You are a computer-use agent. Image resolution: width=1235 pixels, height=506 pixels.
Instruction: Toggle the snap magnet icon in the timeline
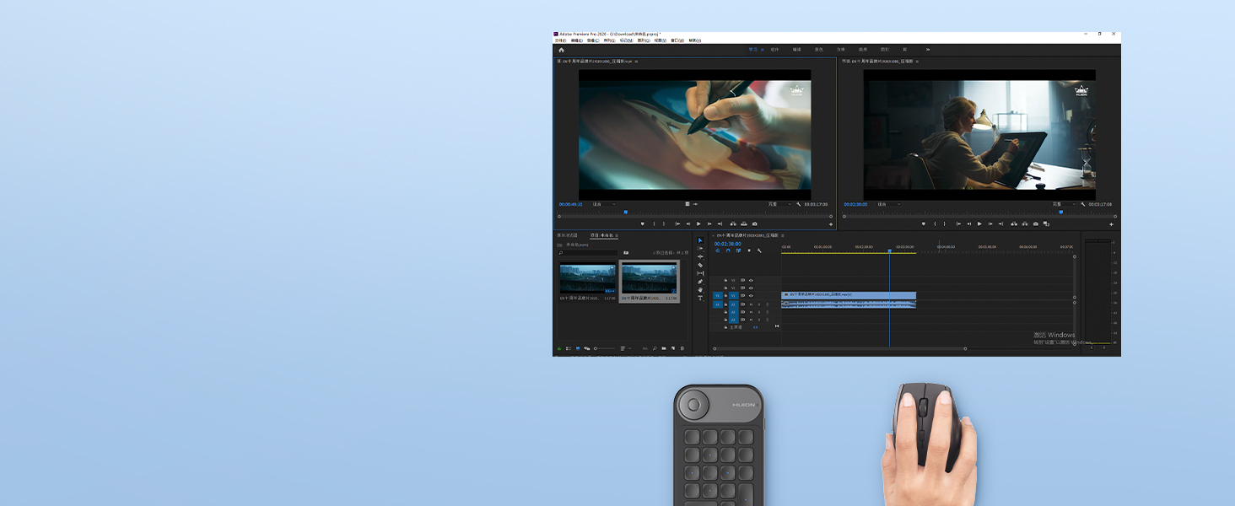[x=727, y=250]
